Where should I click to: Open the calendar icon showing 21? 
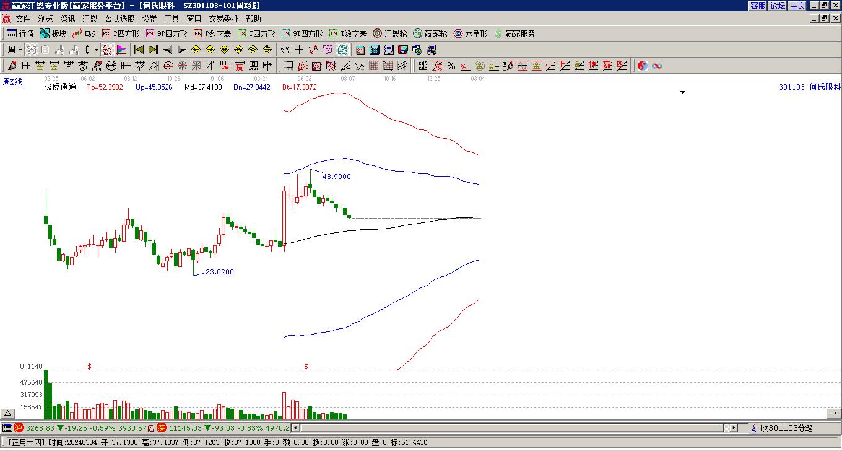pyautogui.click(x=360, y=50)
